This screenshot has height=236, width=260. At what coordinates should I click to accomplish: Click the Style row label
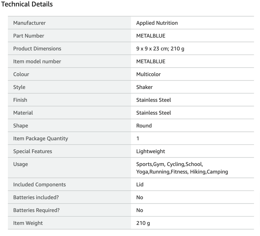(x=19, y=87)
